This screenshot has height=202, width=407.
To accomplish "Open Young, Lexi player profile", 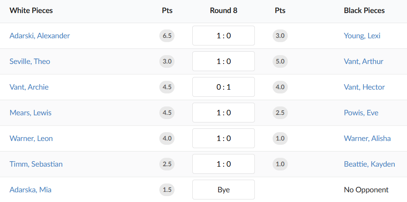I will 362,36.
